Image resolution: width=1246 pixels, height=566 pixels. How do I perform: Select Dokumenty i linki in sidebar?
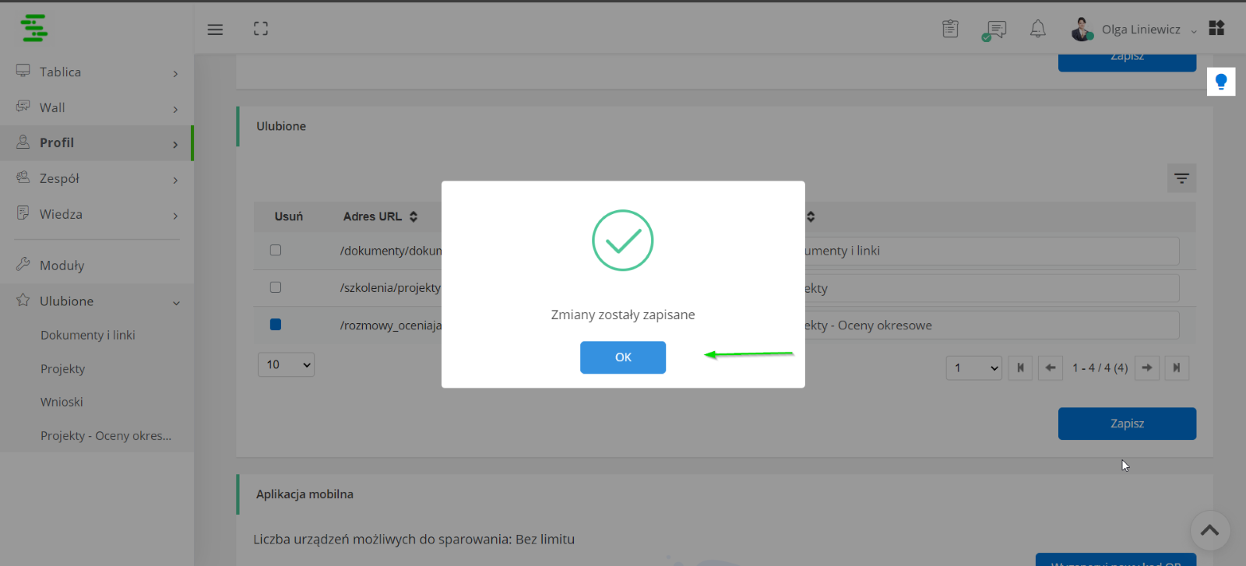point(88,335)
